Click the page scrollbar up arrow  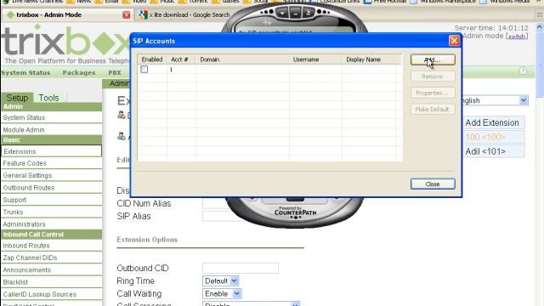[540, 26]
